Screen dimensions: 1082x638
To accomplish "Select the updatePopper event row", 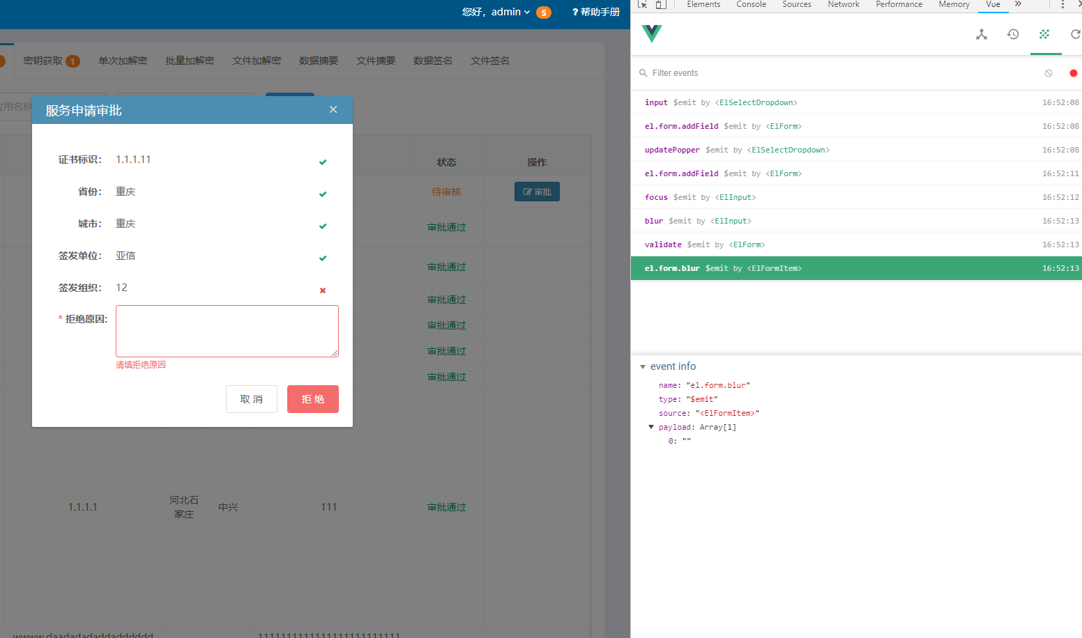I will pyautogui.click(x=856, y=150).
